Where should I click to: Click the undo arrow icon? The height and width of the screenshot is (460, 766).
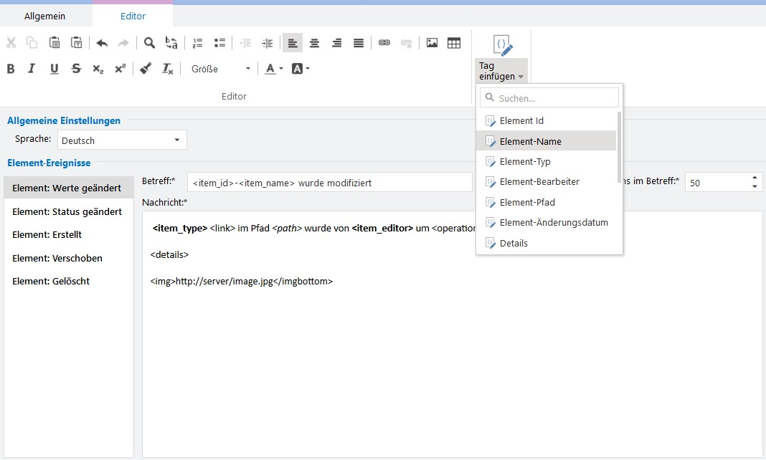[x=102, y=43]
